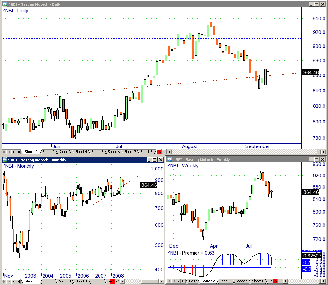Click scroll-left arrow in Daily chart scrollbar
This screenshot has width=328, height=285.
click(x=169, y=152)
